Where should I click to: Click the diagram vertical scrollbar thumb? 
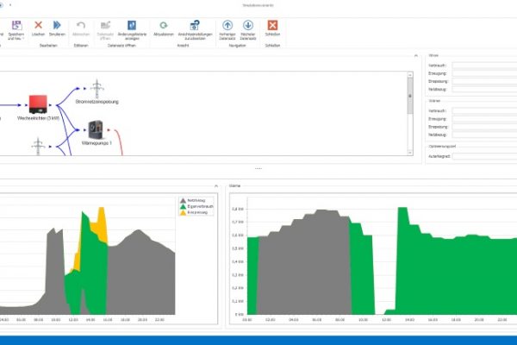[410, 96]
